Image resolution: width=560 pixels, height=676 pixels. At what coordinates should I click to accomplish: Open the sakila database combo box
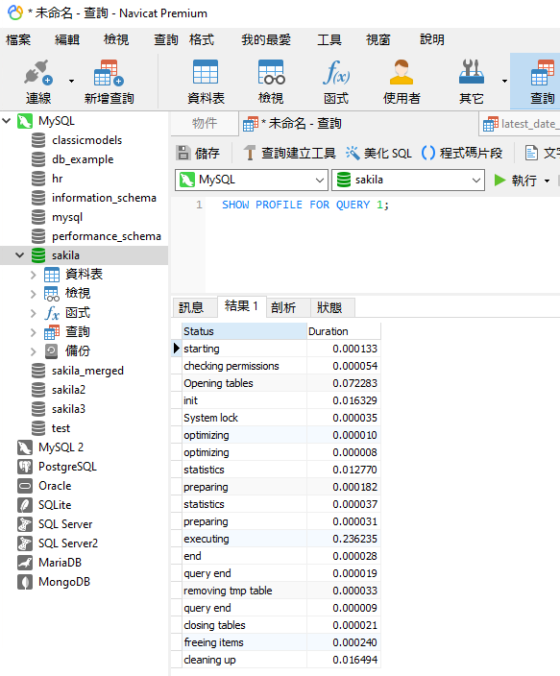[x=407, y=180]
